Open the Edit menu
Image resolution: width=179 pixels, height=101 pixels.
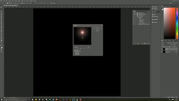point(6,1)
